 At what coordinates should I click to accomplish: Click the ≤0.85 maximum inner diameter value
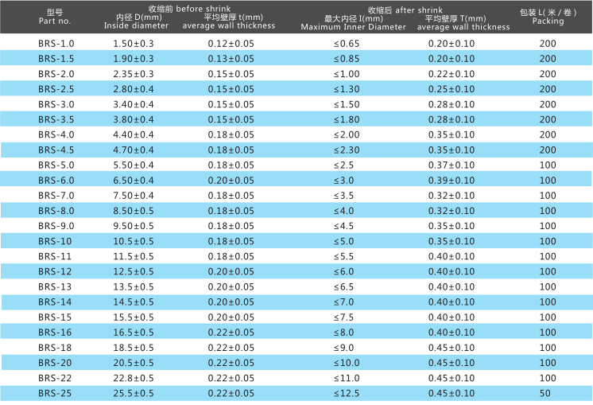347,59
